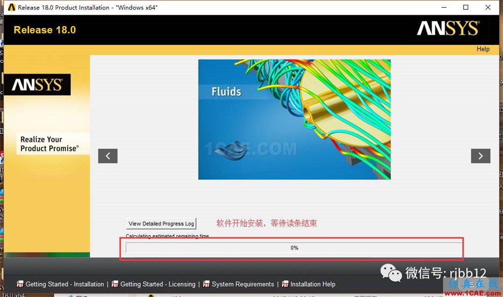Click the 0% installation progress bar
503x297 pixels.
pyautogui.click(x=294, y=247)
